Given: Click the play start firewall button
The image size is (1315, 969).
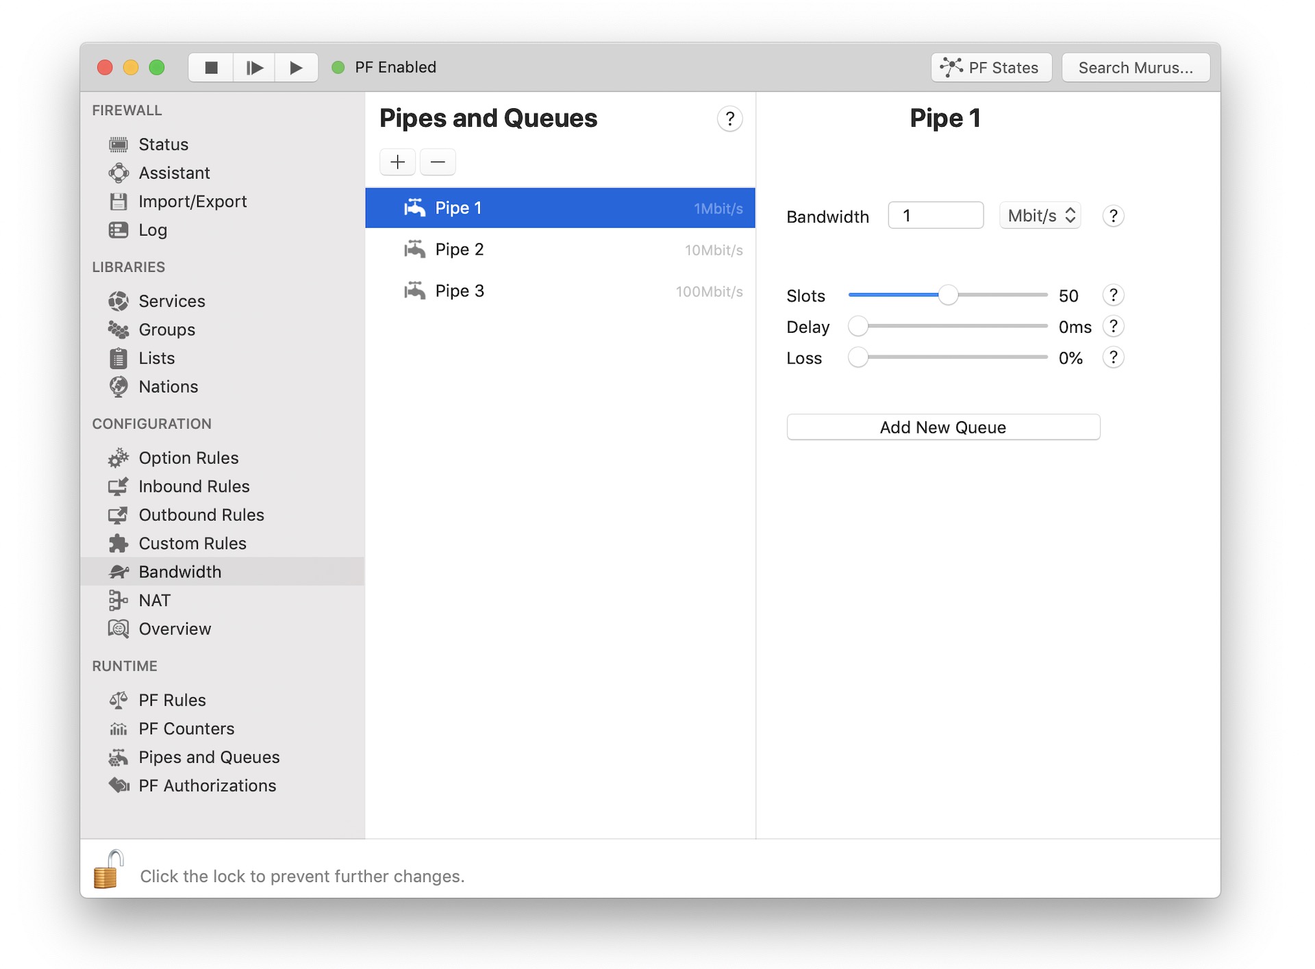Looking at the screenshot, I should click(297, 68).
